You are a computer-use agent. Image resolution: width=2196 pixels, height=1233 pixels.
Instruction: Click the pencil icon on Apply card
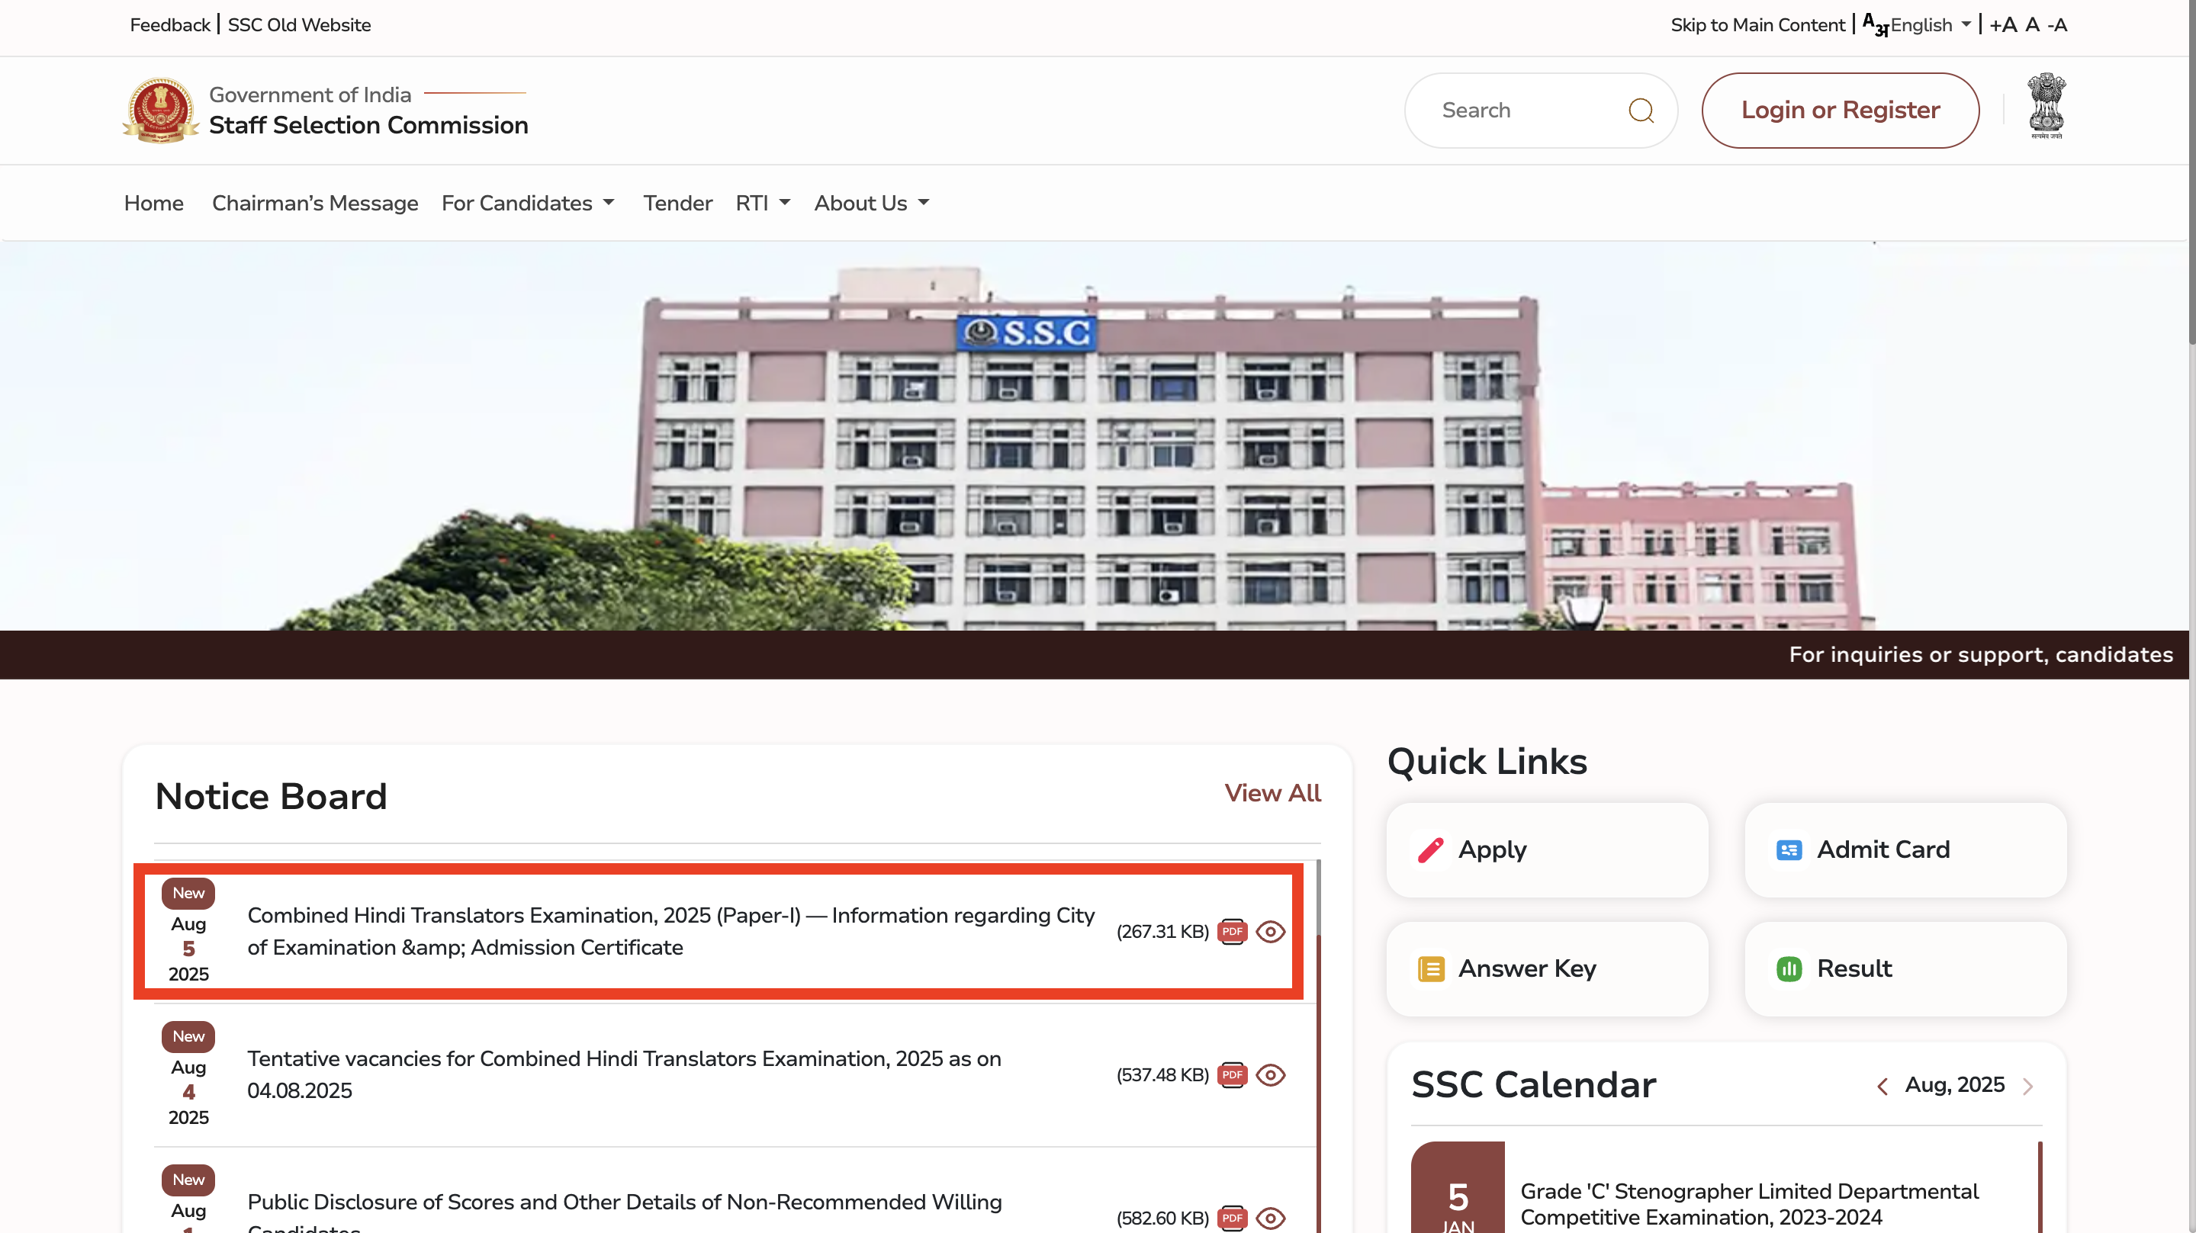point(1430,849)
